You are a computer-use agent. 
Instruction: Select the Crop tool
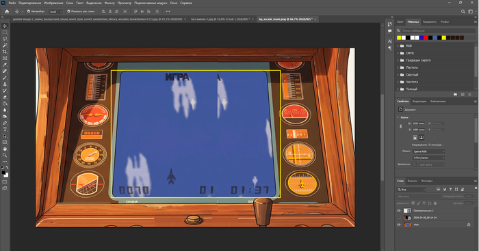pyautogui.click(x=5, y=52)
